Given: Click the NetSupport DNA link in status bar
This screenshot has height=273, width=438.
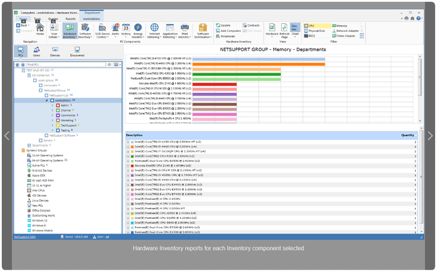Looking at the screenshot, I should pos(25,236).
